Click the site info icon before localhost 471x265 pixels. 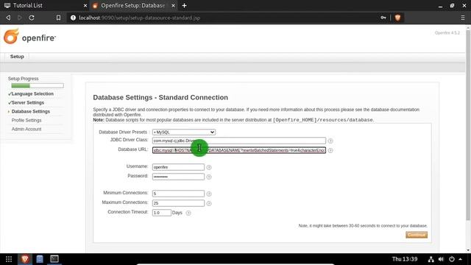pos(73,18)
